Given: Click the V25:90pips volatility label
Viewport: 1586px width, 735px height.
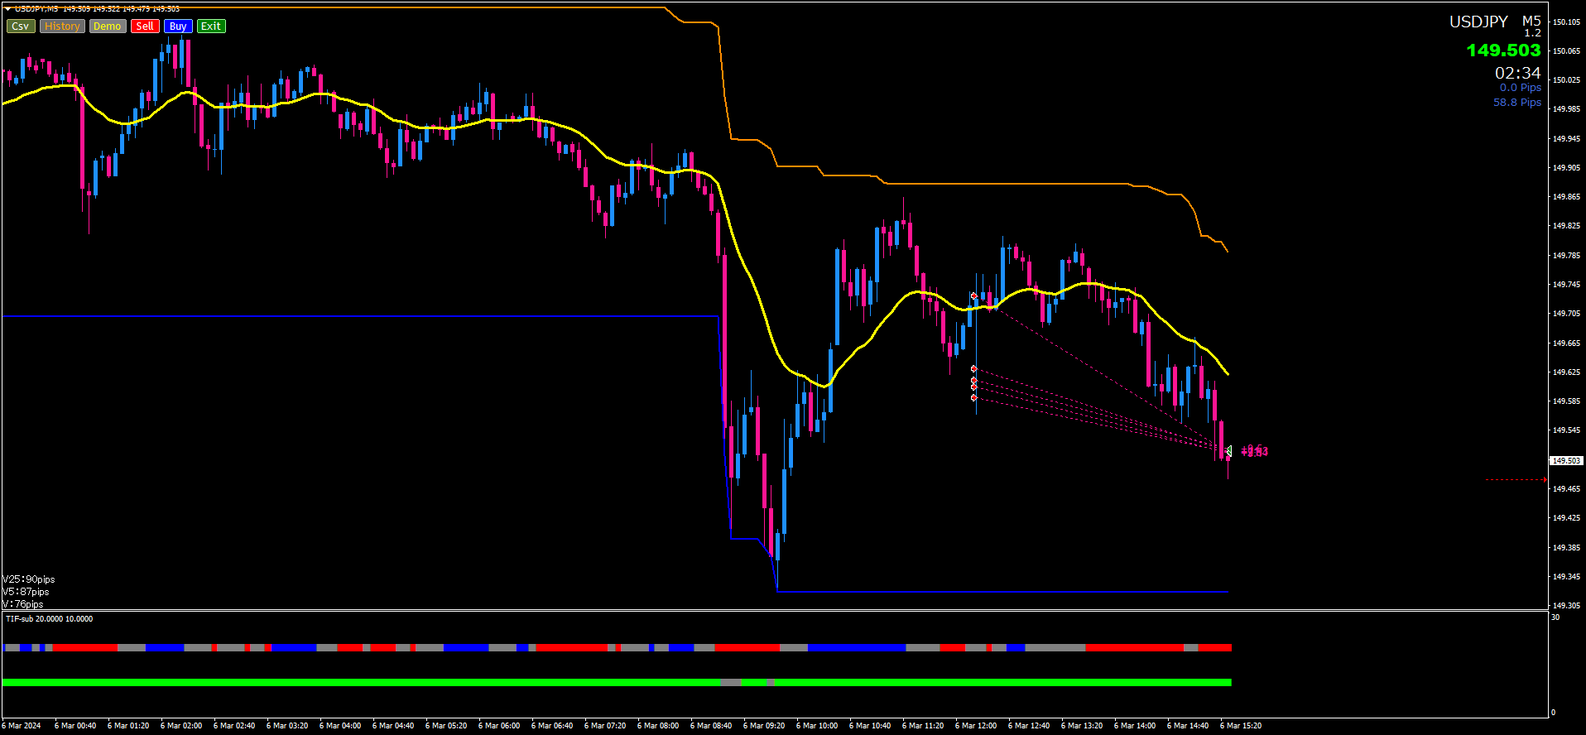Looking at the screenshot, I should [x=29, y=579].
